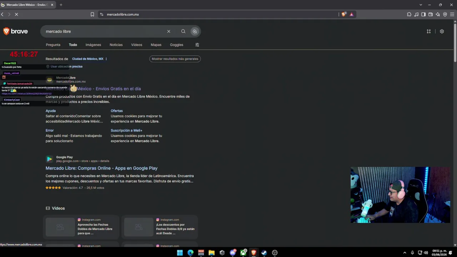Open the Brave hamburger main menu

click(x=452, y=14)
